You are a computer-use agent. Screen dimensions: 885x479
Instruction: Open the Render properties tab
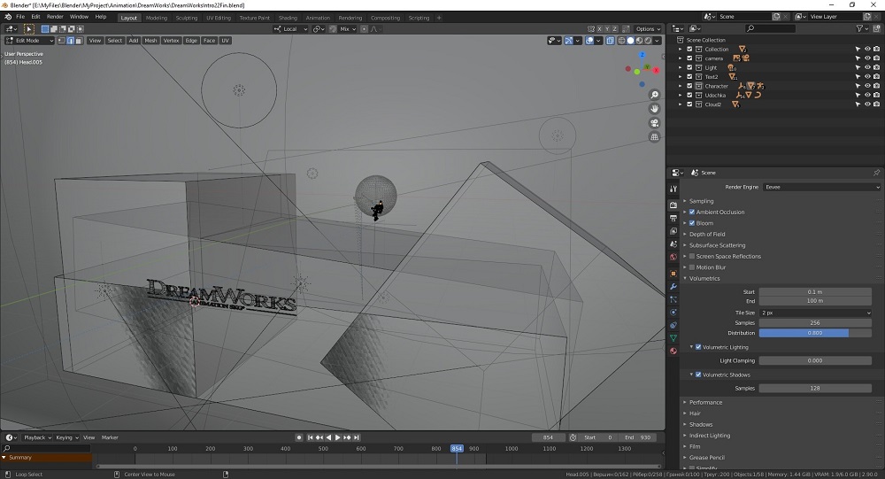[673, 205]
